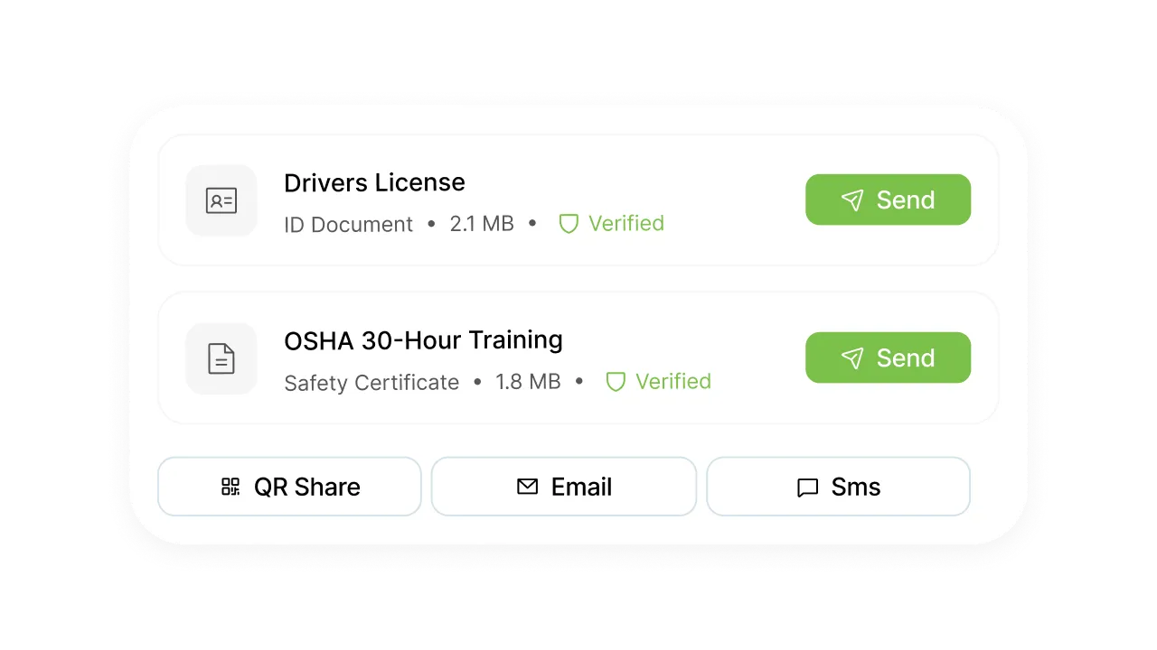Click the paper plane icon on the second Send button
The width and height of the screenshot is (1157, 650).
click(851, 357)
